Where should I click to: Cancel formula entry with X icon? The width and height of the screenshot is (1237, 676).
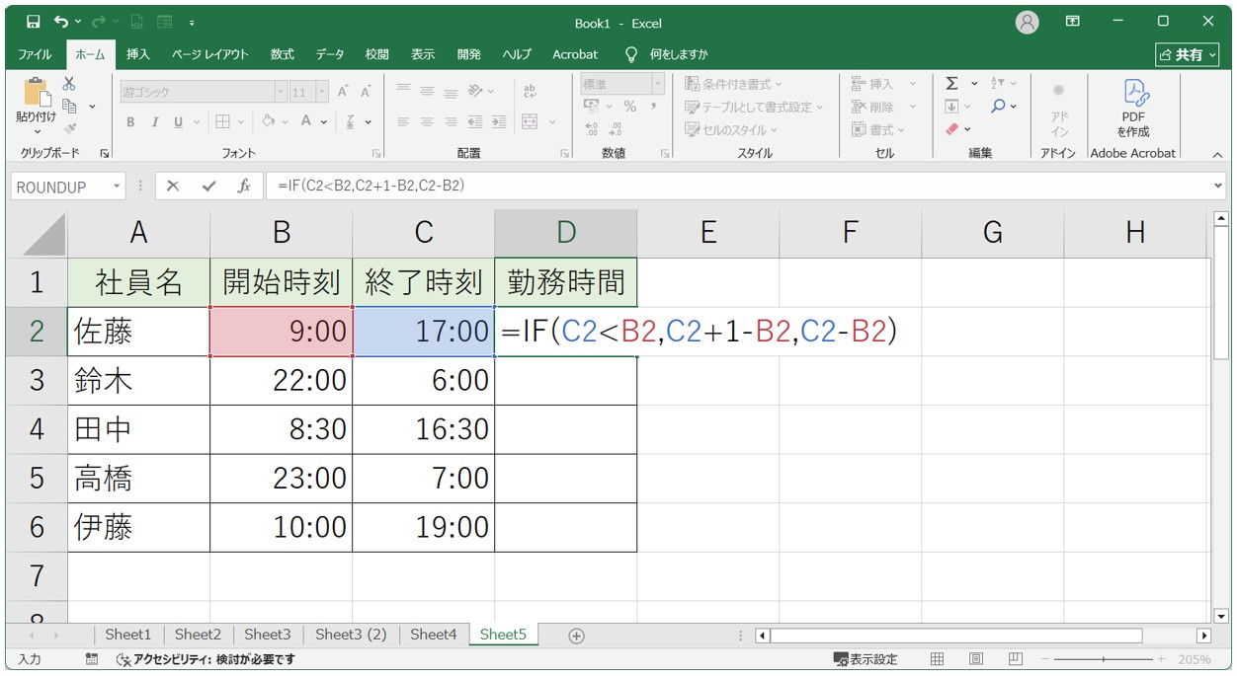pyautogui.click(x=173, y=186)
